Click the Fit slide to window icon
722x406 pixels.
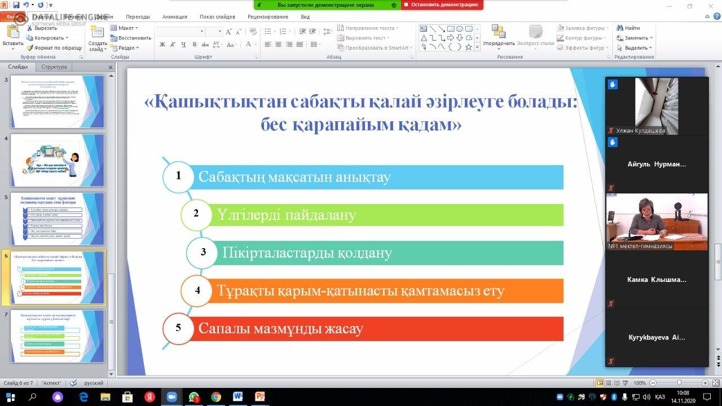[715, 382]
